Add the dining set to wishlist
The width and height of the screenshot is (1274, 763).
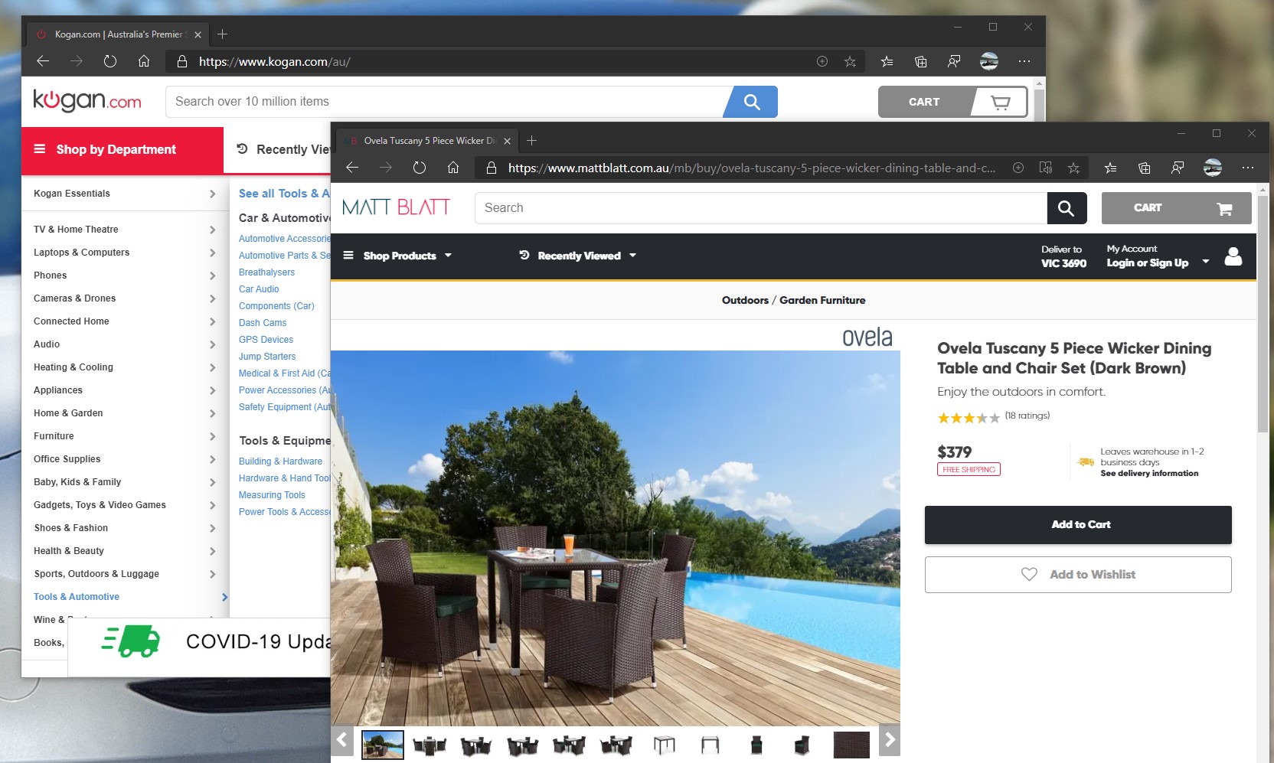pos(1078,575)
